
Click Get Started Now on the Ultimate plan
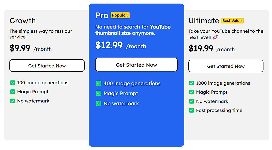(226, 66)
